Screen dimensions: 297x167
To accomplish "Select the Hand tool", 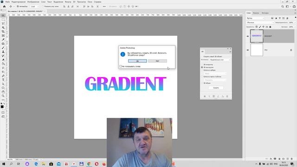I will click(3, 92).
